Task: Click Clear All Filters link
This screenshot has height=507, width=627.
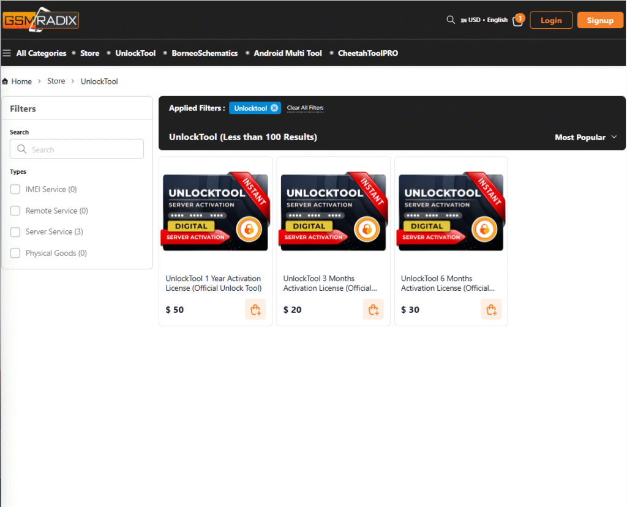Action: [x=305, y=108]
